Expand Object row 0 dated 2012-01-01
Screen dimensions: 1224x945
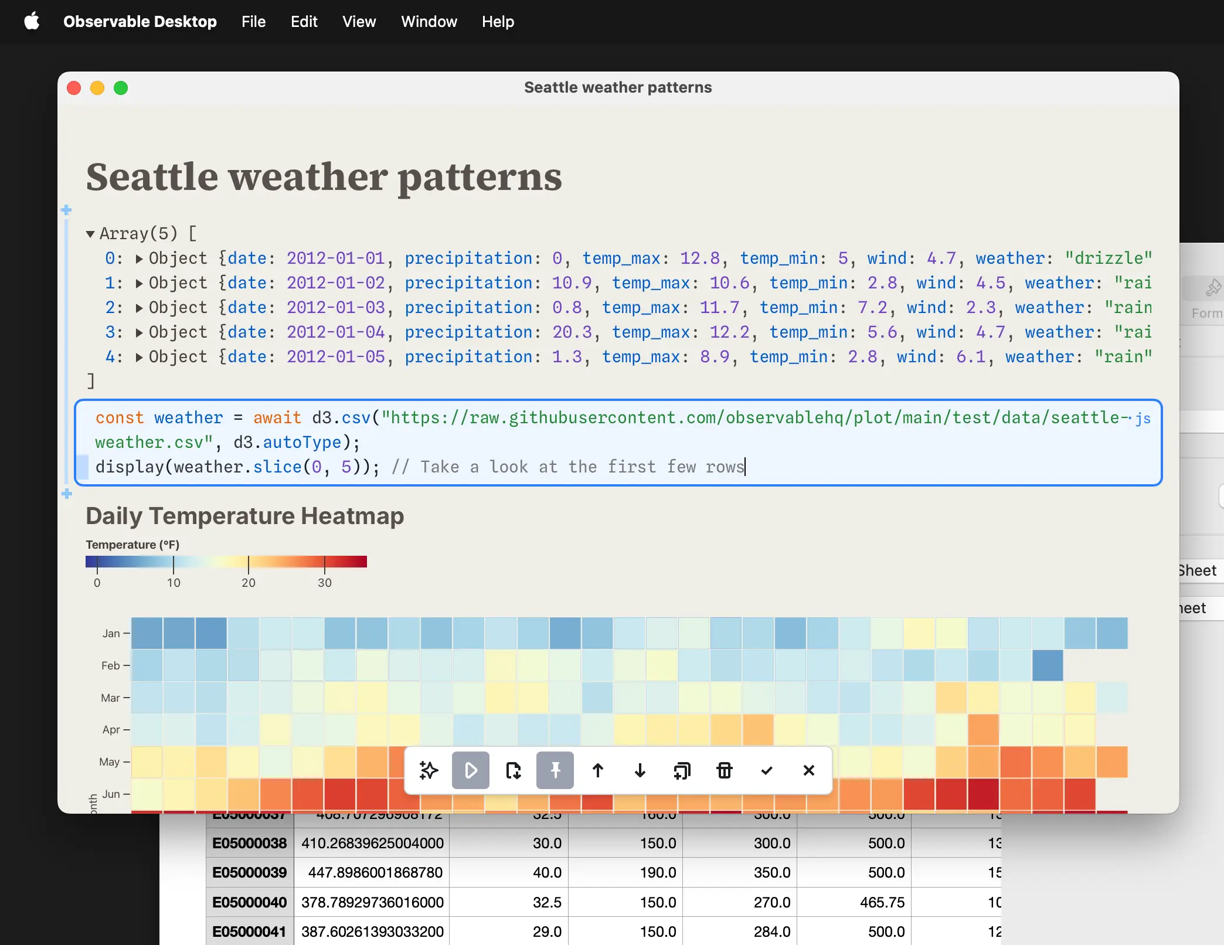[139, 259]
